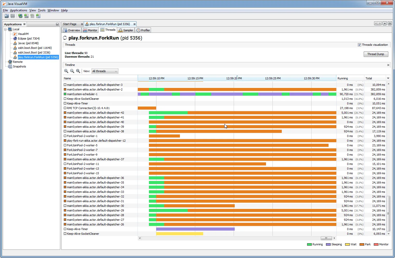Click the timeline scrollbar left arrow
This screenshot has width=395, height=258.
pos(140,238)
